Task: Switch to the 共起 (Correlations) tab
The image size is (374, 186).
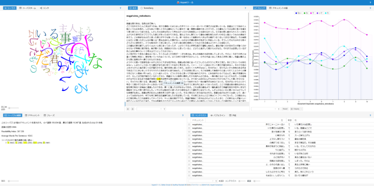Action: click(233, 115)
